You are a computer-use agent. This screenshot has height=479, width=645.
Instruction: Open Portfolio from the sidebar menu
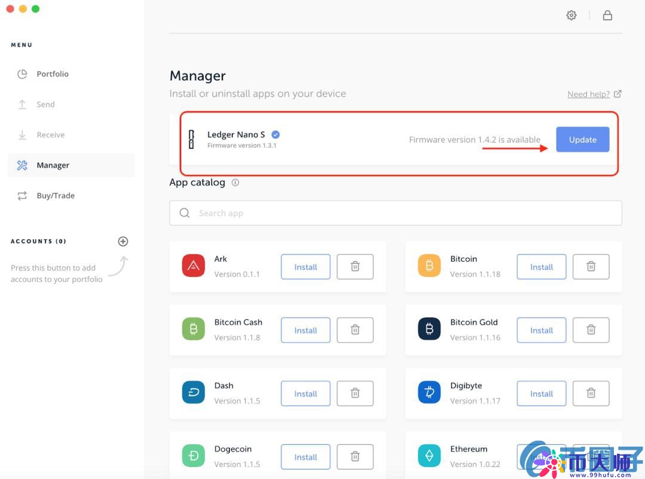53,74
